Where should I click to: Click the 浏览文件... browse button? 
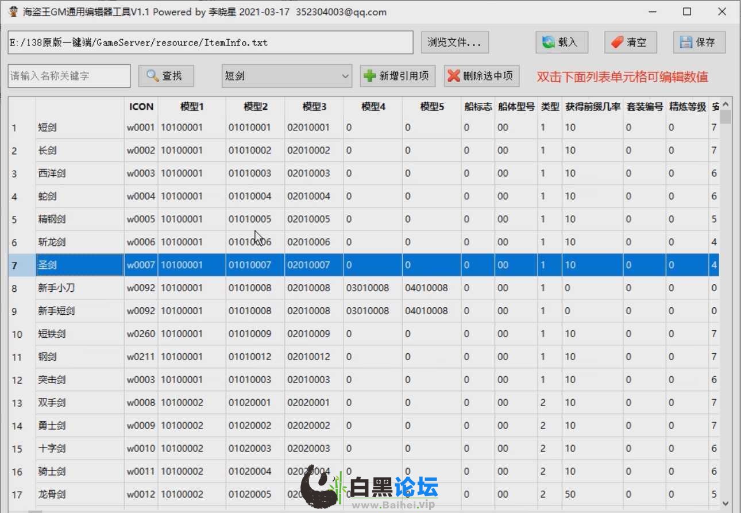(455, 43)
